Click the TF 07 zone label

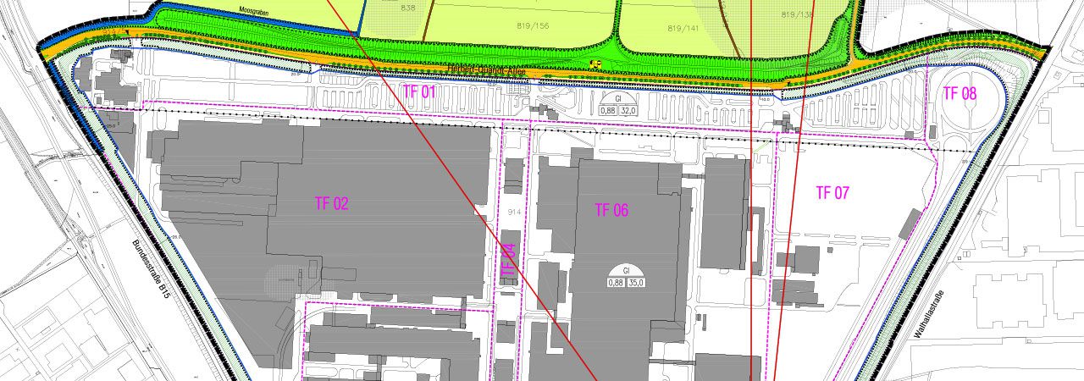[x=832, y=193]
